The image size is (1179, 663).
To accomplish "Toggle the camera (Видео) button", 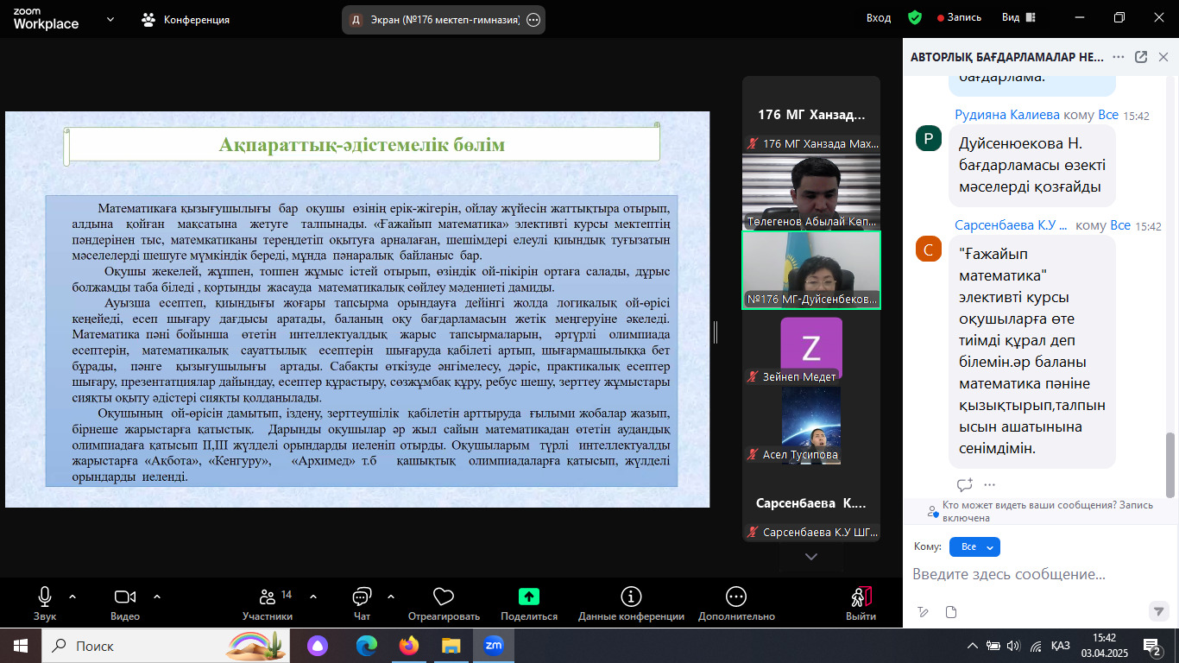I will coord(125,597).
